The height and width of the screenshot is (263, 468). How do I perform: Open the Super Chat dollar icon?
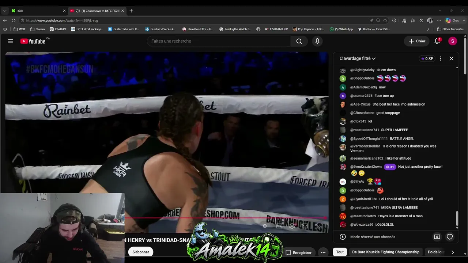[437, 237]
